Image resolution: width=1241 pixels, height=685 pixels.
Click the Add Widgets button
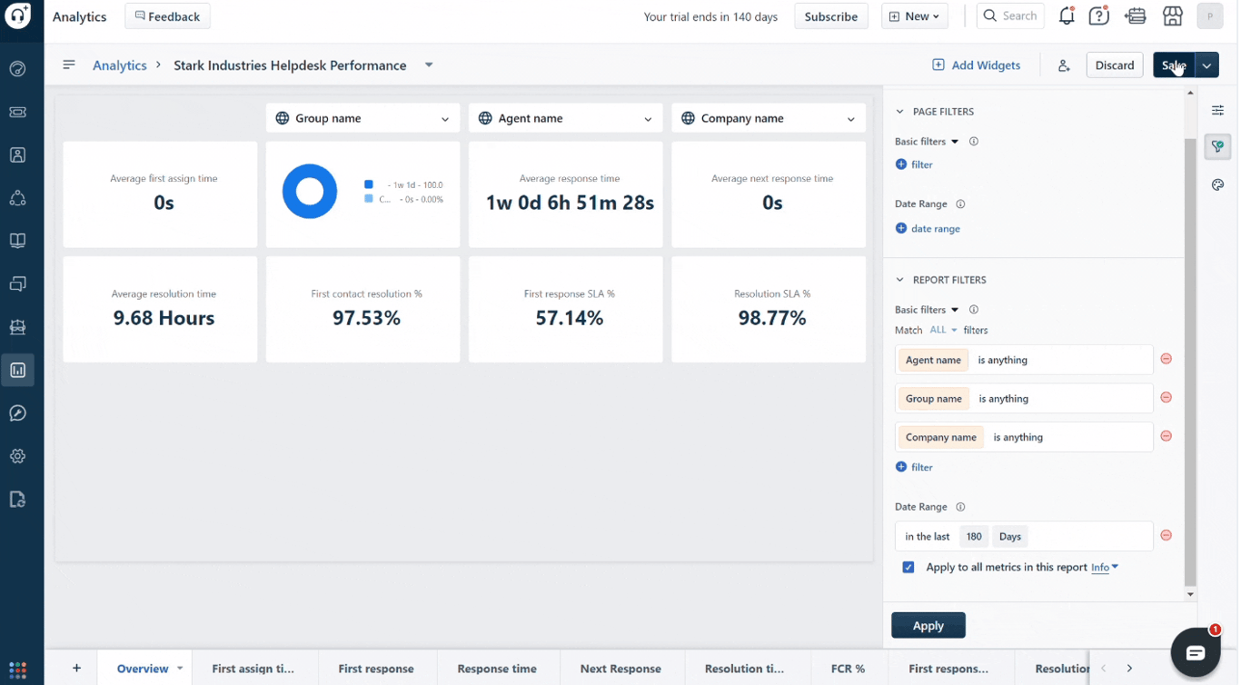(977, 65)
